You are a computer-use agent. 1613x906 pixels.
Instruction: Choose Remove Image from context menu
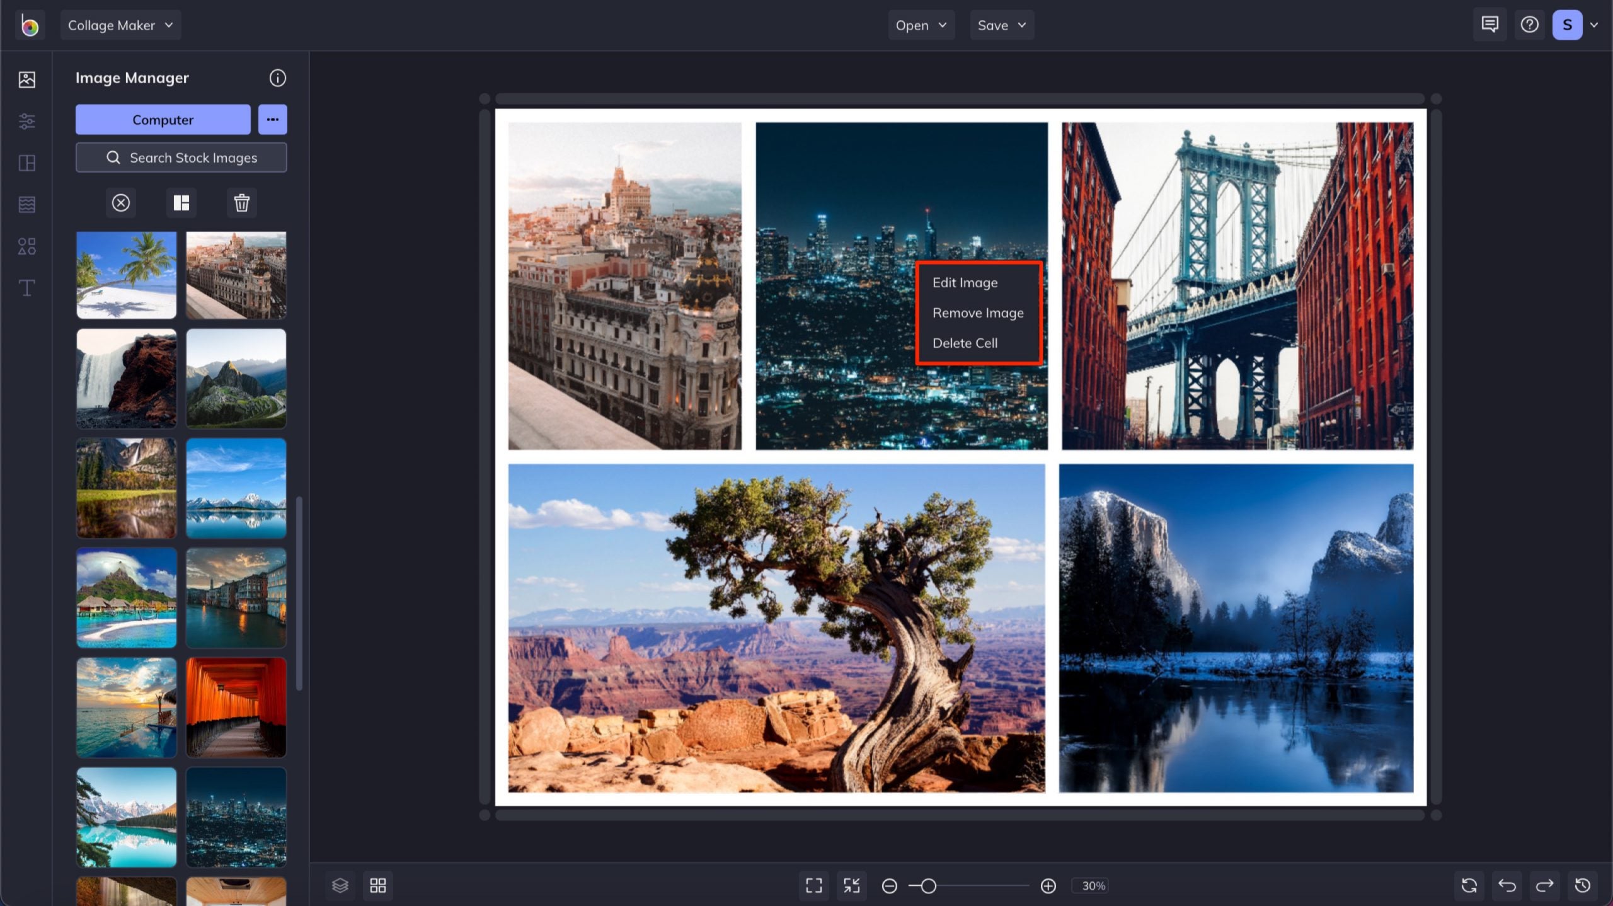point(977,312)
